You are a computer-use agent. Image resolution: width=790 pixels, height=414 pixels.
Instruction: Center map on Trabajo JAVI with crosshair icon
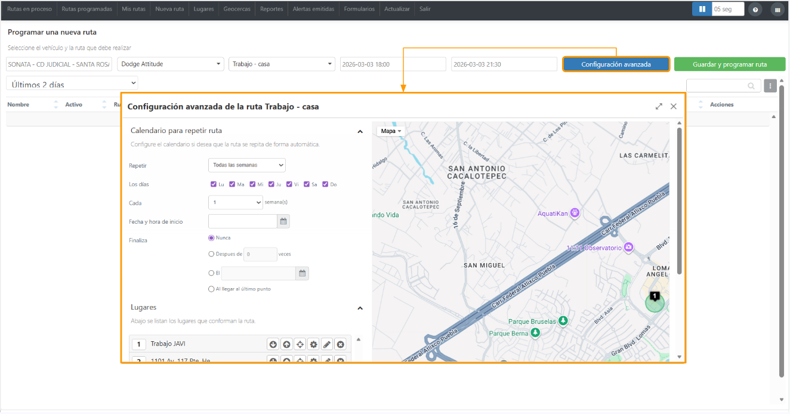(x=300, y=344)
